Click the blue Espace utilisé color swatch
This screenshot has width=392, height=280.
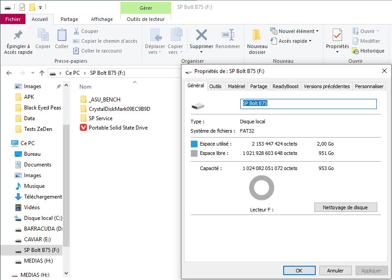click(194, 144)
